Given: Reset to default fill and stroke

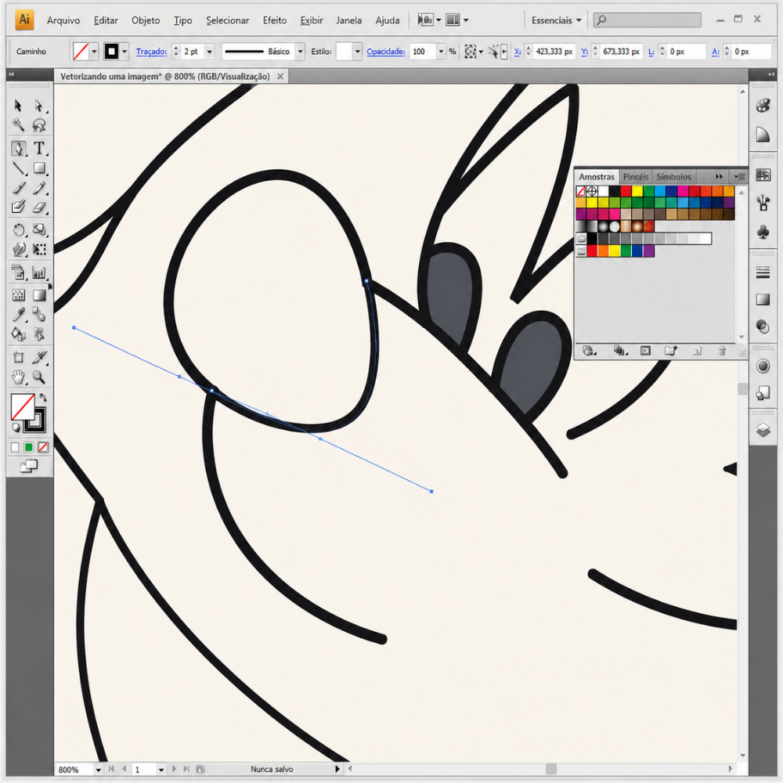Looking at the screenshot, I should [x=16, y=428].
